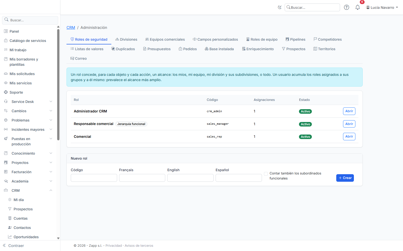Click the sales_manager code cell
Image resolution: width=403 pixels, height=251 pixels.
click(218, 124)
